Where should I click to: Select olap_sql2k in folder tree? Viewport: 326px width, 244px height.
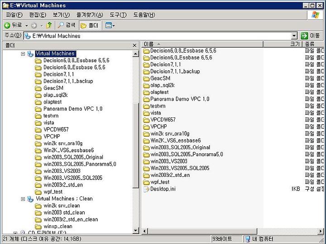coord(56,95)
